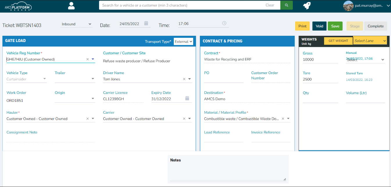Screen dimensions: 391x187
Task: Clear the Hauler selection with the × icon
Action: pyautogui.click(x=87, y=119)
